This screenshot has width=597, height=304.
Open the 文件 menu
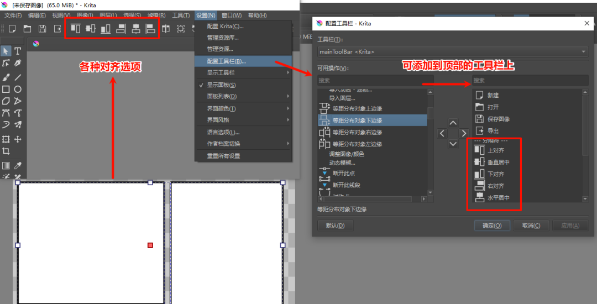[x=14, y=15]
